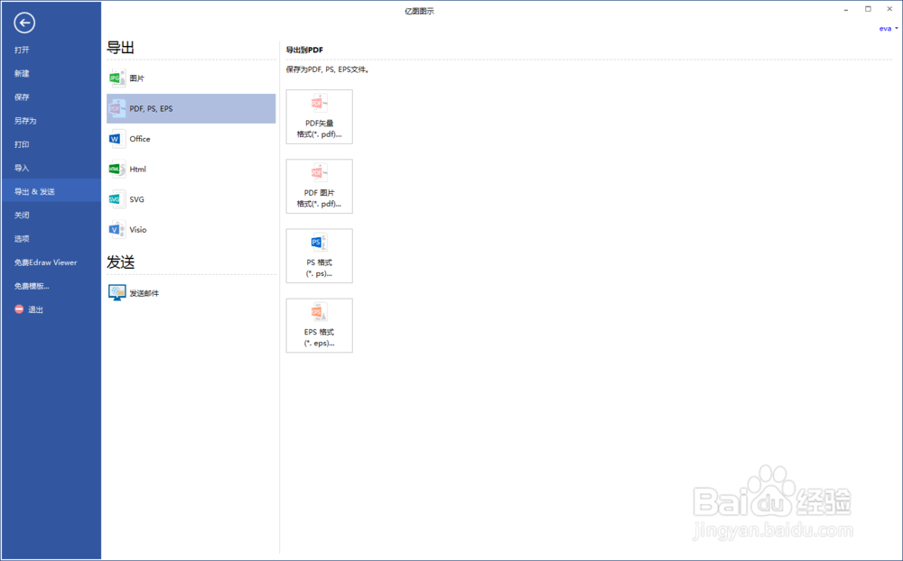Image resolution: width=903 pixels, height=561 pixels.
Task: Click the red exit icon beside 退出
Action: click(19, 309)
